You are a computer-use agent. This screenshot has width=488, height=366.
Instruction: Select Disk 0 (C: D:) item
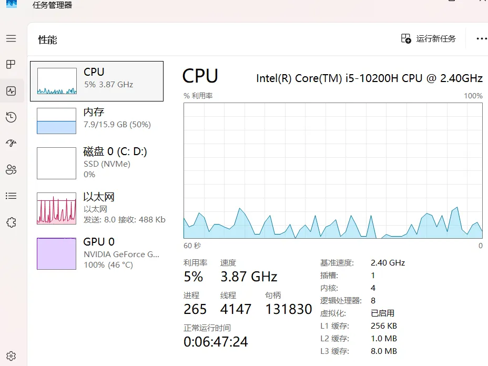97,163
